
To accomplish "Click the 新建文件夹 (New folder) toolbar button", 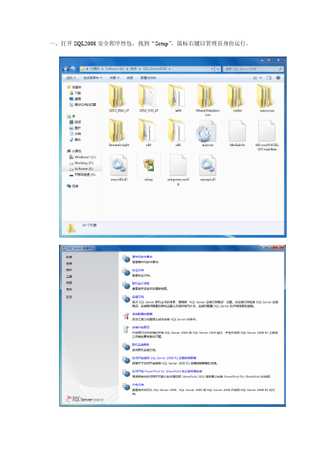I will point(148,78).
